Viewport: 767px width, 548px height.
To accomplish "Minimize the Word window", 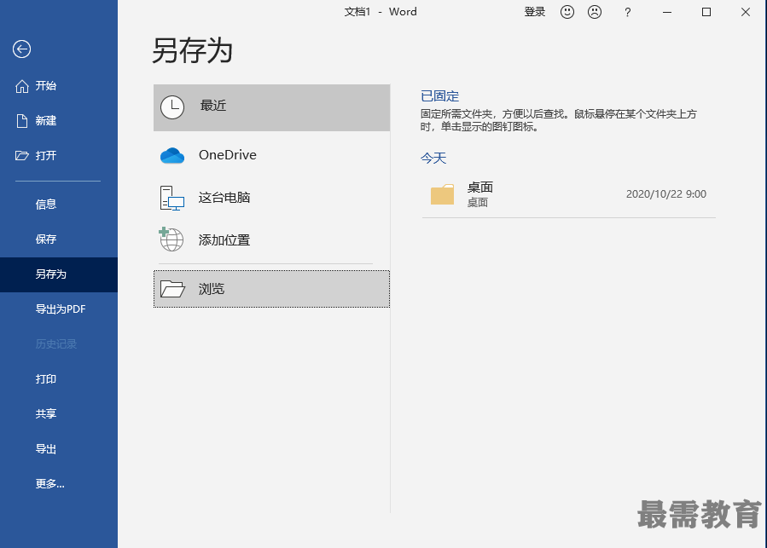I will click(667, 12).
